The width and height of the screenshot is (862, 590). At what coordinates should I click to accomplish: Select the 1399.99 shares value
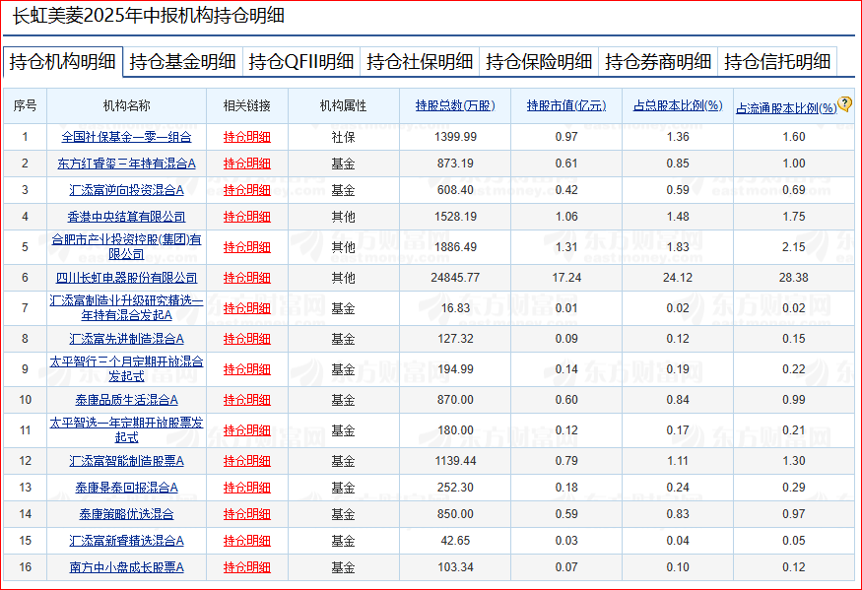coord(455,137)
